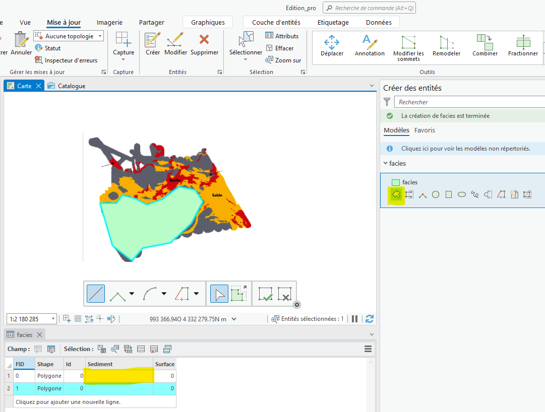Select the Line segment construction tool
This screenshot has width=545, height=412.
coord(96,294)
